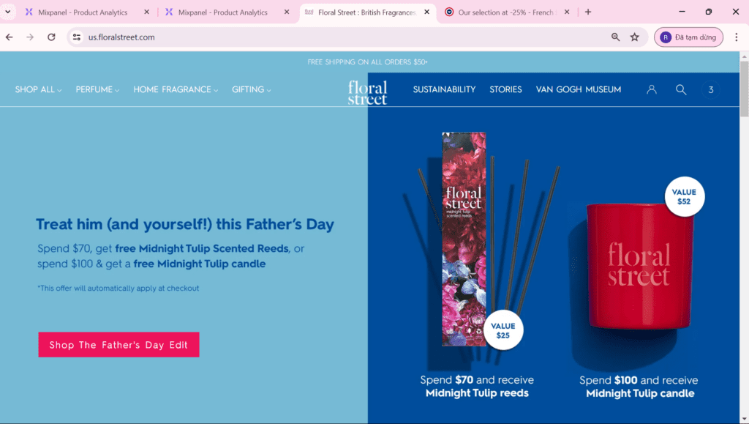Image resolution: width=749 pixels, height=424 pixels.
Task: Click the red Midnight Tulip candle image
Action: coord(638,267)
